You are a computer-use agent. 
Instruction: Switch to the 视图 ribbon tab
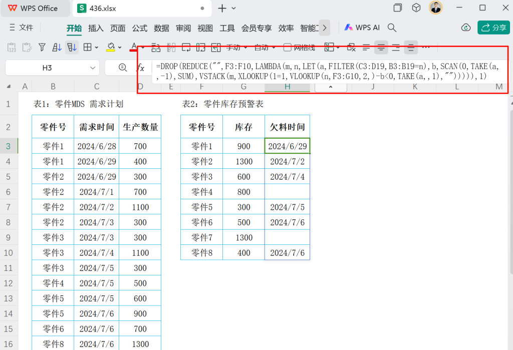tap(205, 28)
